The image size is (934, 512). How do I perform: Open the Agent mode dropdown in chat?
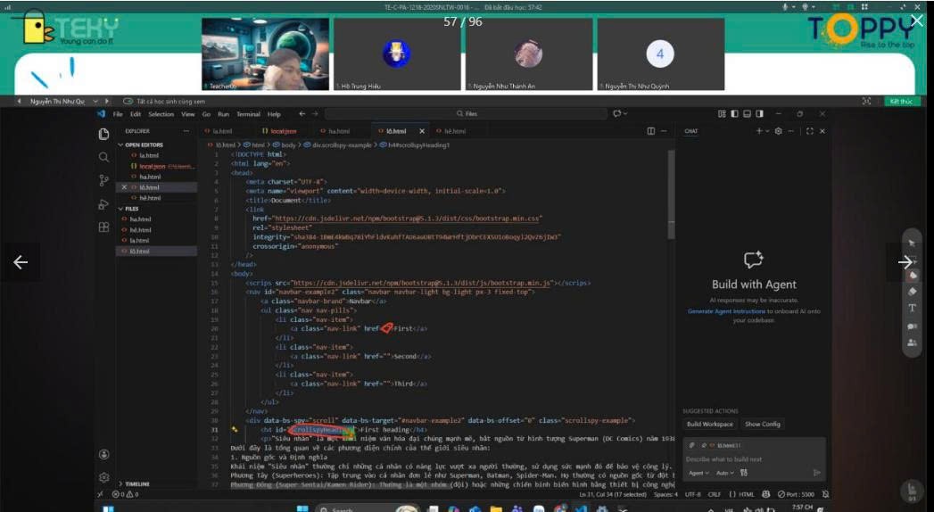698,473
